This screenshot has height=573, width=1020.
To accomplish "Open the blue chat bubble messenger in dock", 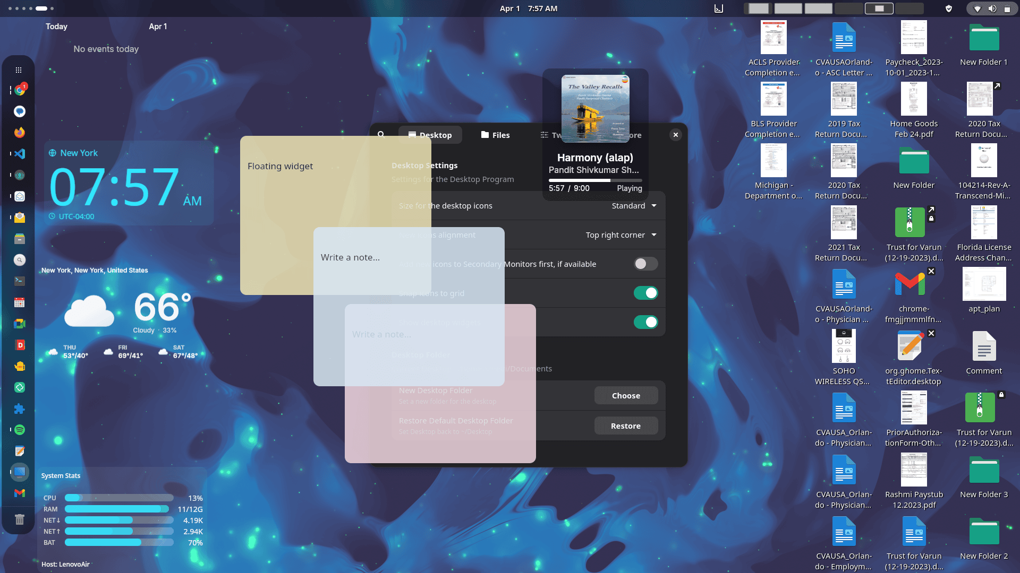I will (x=20, y=111).
